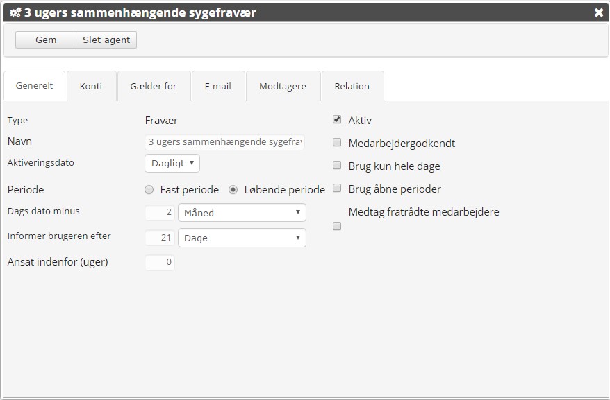This screenshot has height=400, width=610.
Task: Open the Dagligt activation date dropdown
Action: coord(172,163)
